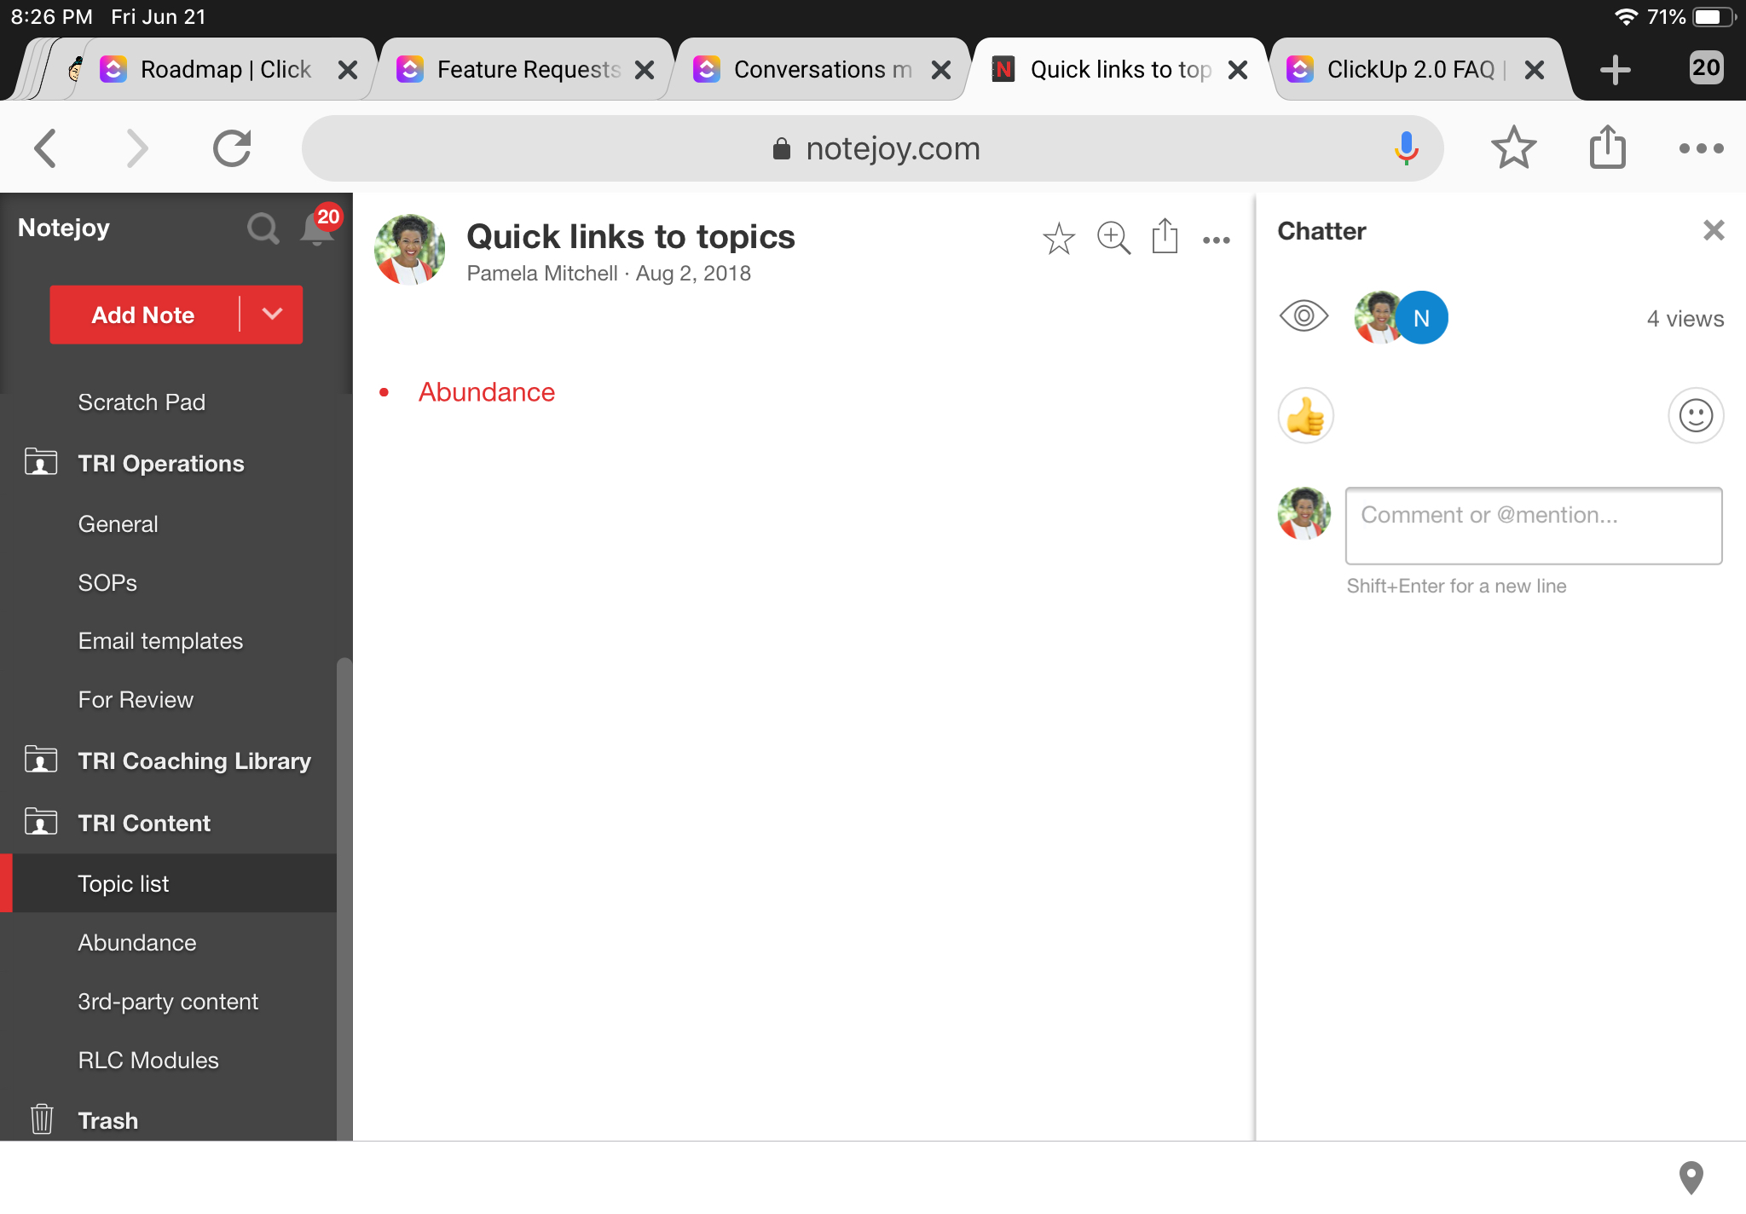Close the Chatter panel
Viewport: 1746px width, 1214px height.
tap(1714, 230)
